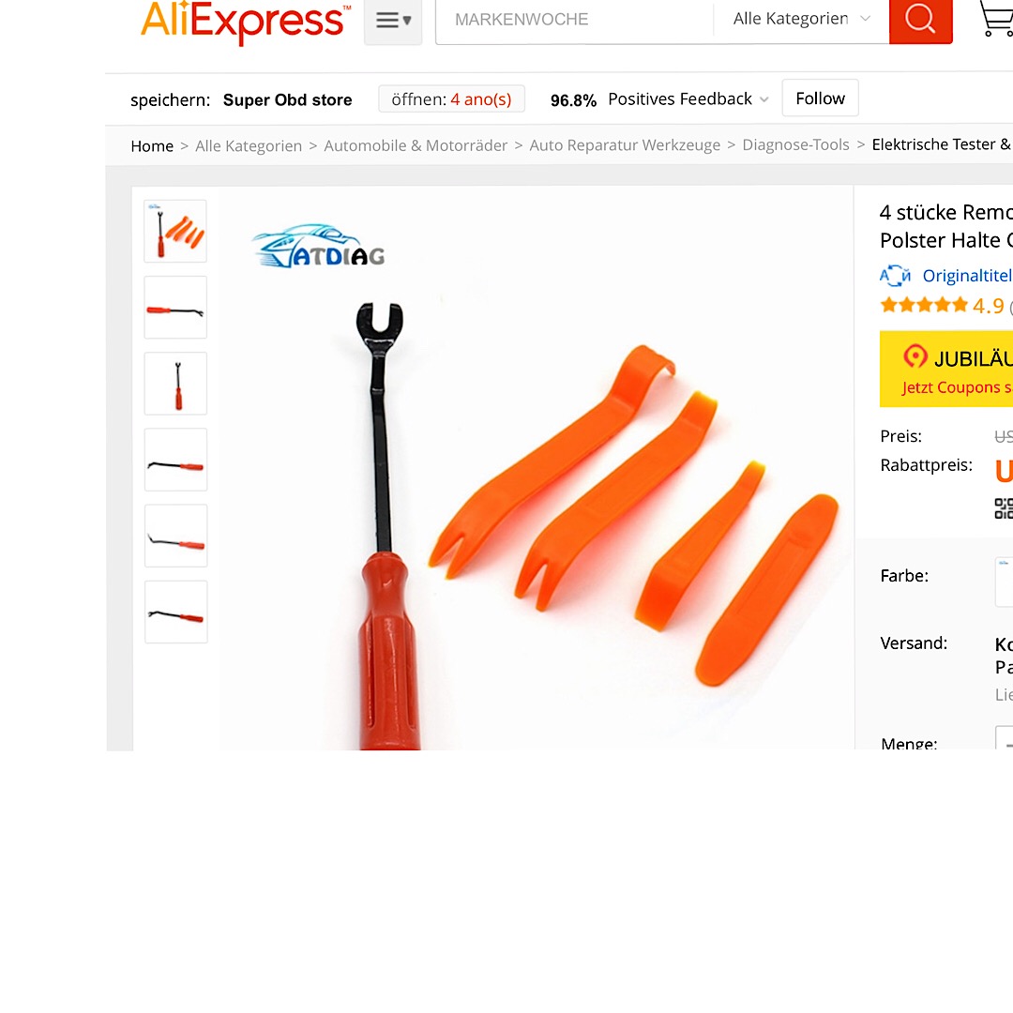Screen dimensions: 1013x1013
Task: Select the Farbe color option swatch
Action: (1004, 582)
